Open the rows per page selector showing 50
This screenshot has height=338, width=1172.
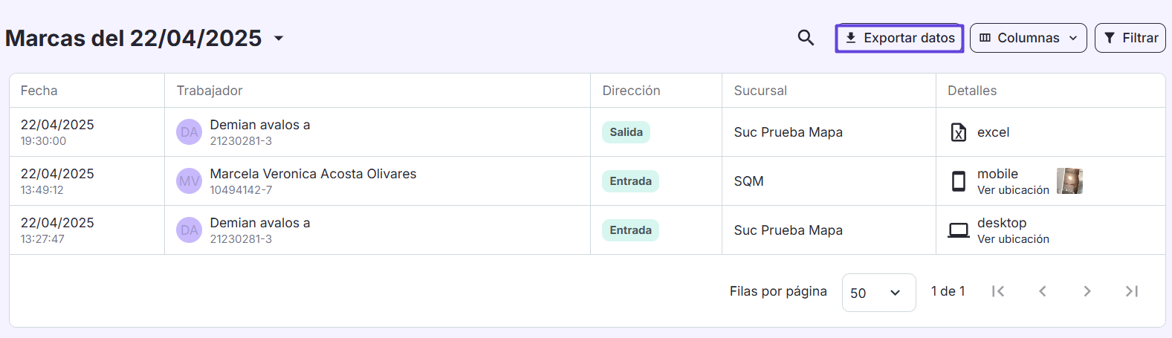pyautogui.click(x=878, y=293)
